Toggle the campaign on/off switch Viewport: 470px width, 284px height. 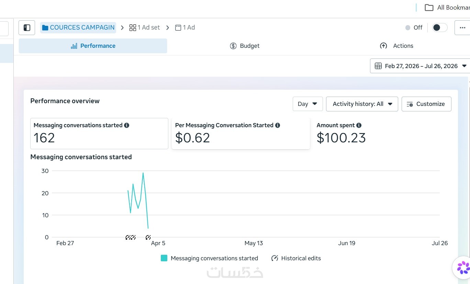point(440,28)
